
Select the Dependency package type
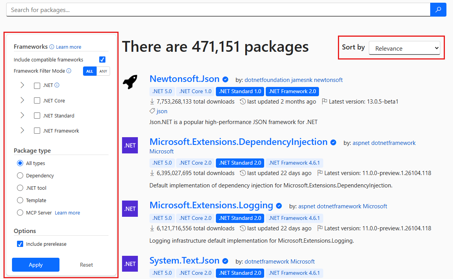(x=20, y=175)
